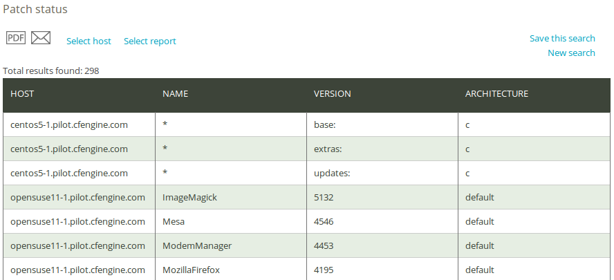Click Save this search

click(x=562, y=39)
